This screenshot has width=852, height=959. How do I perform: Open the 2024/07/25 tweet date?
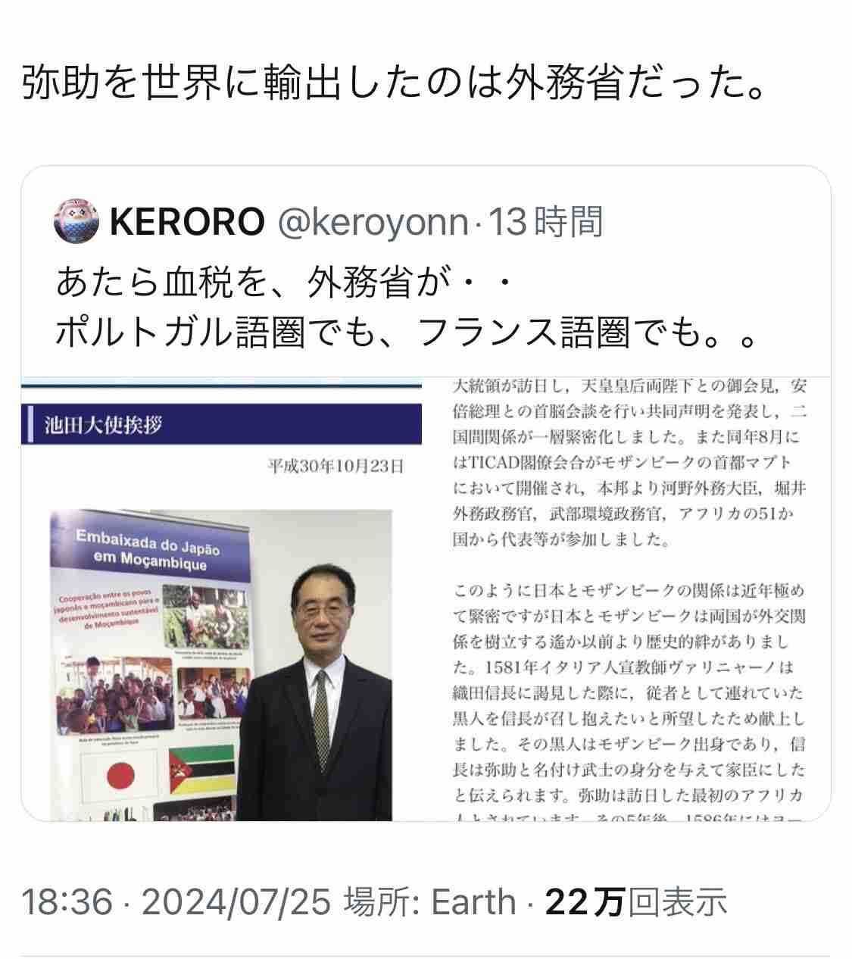pyautogui.click(x=236, y=902)
